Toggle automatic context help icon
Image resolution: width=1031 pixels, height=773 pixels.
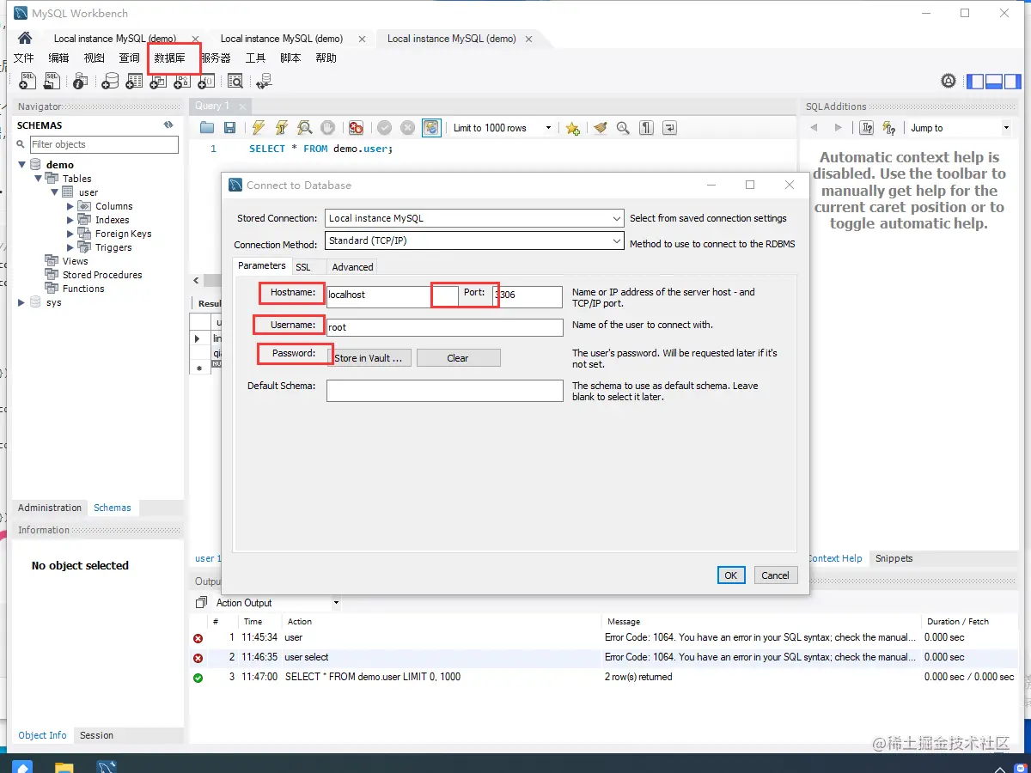pyautogui.click(x=889, y=128)
